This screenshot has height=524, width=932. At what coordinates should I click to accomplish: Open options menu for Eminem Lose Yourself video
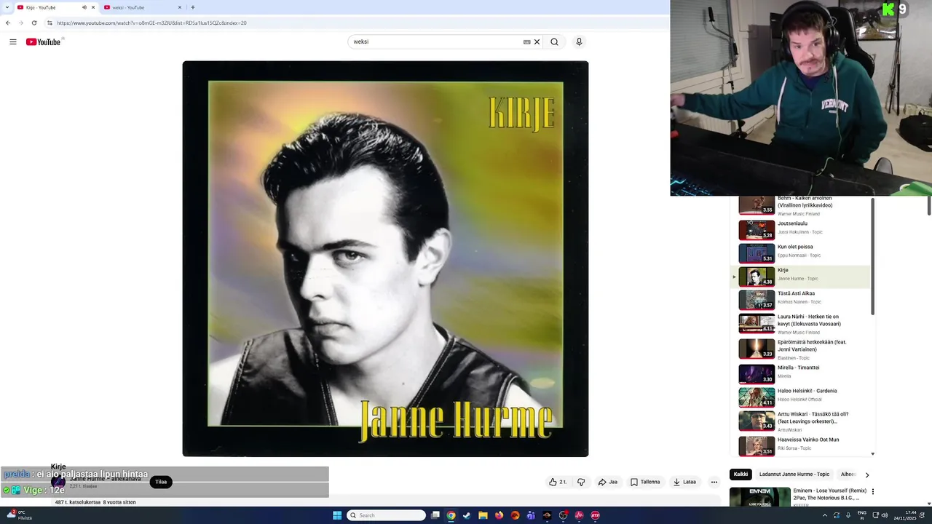pos(873,492)
